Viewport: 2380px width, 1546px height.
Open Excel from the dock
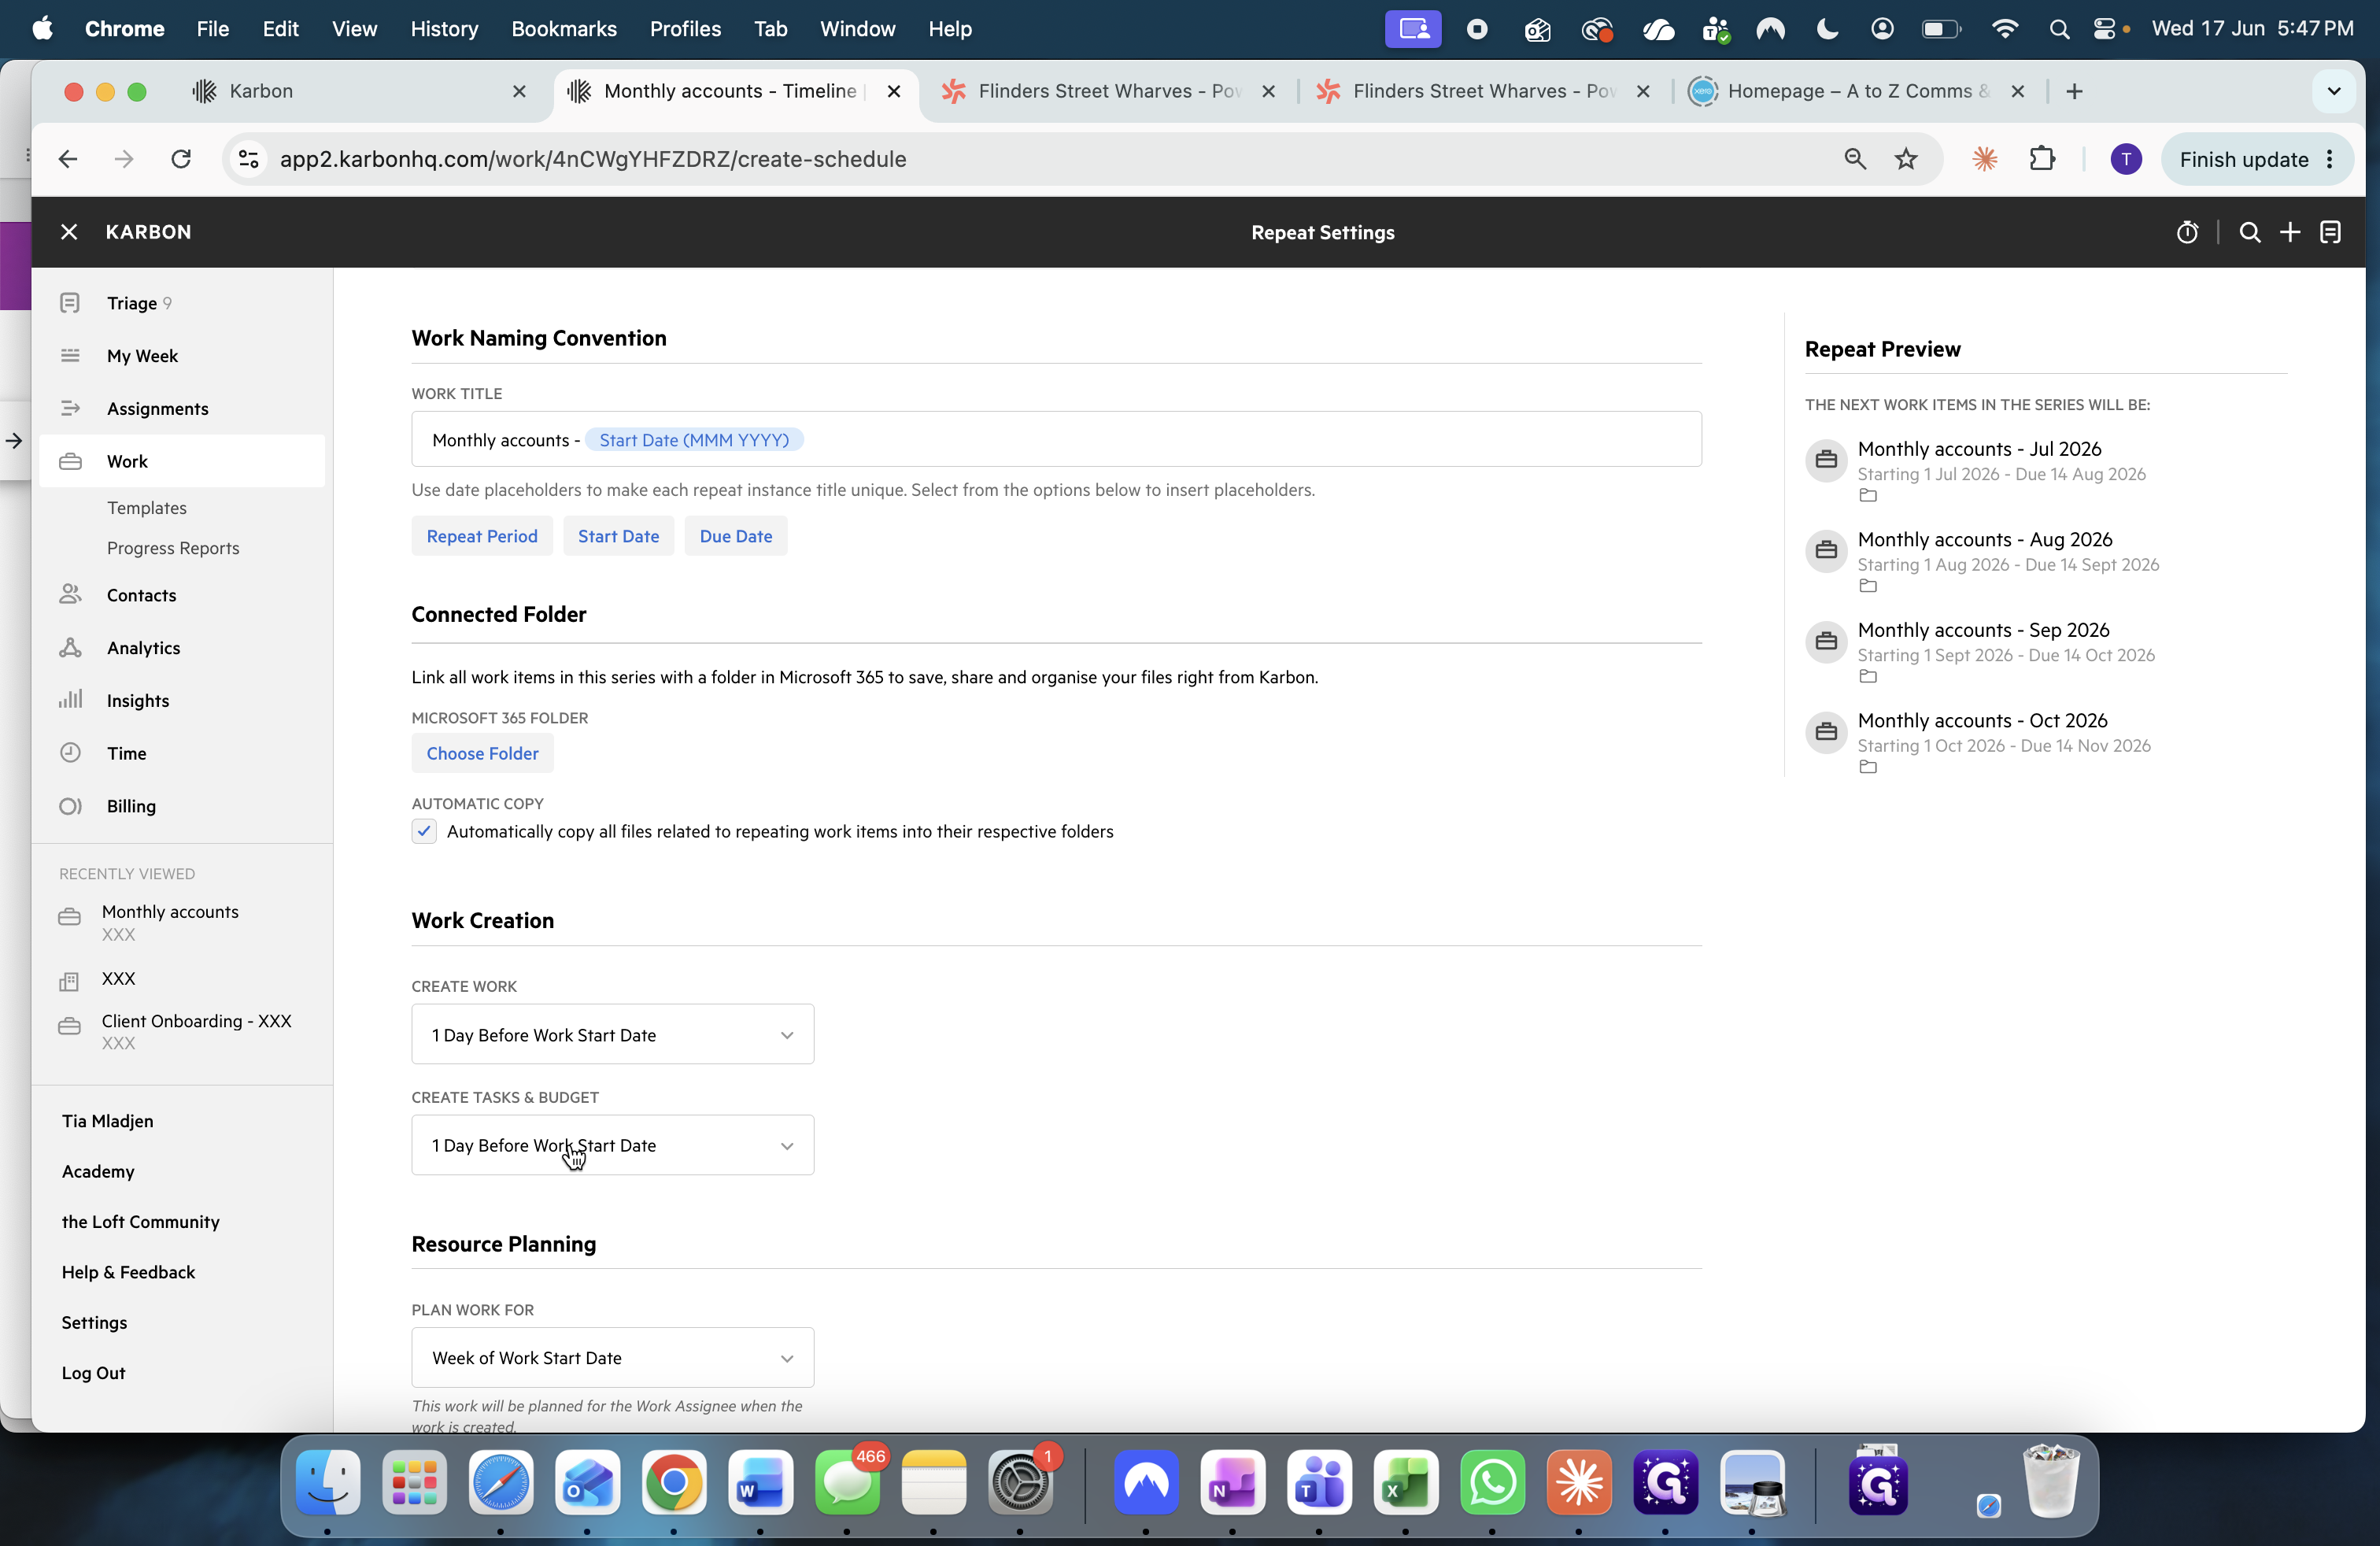1406,1482
